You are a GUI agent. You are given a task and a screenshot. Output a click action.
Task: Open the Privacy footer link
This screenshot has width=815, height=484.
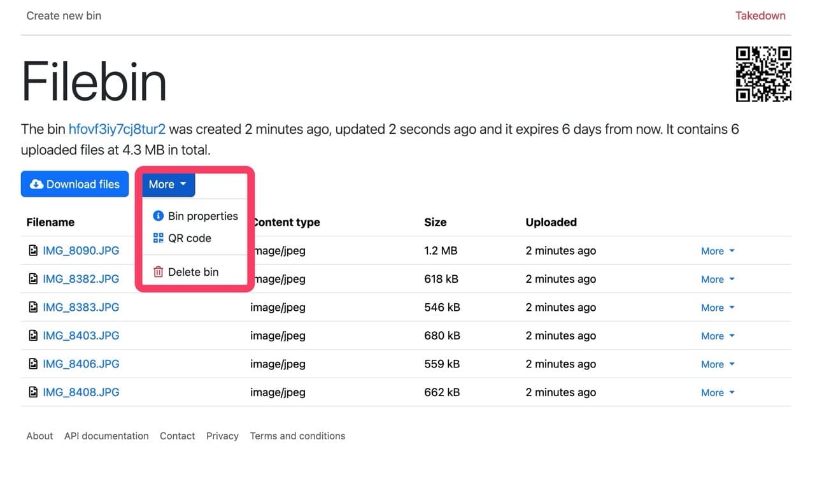222,436
